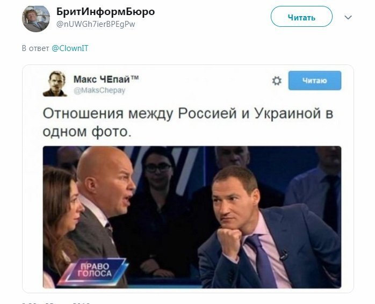Click the blue Читаю button
This screenshot has width=375, height=304.
coord(315,81)
